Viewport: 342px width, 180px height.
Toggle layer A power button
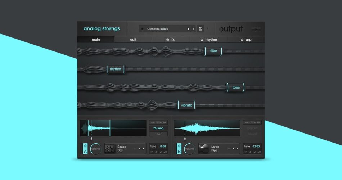click(85, 146)
